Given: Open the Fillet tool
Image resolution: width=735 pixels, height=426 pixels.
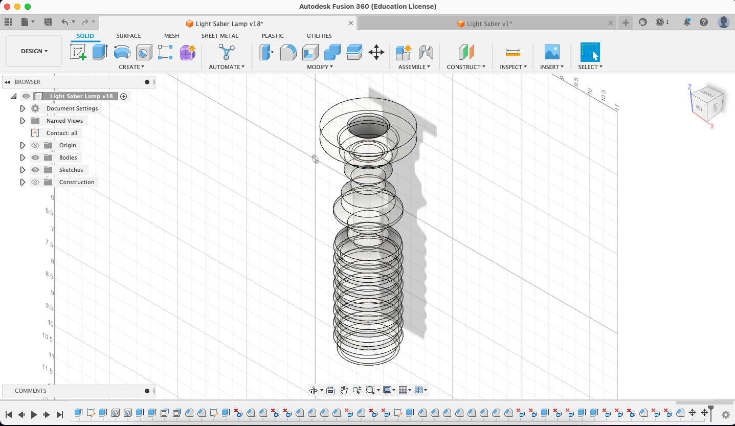Looking at the screenshot, I should tap(288, 52).
